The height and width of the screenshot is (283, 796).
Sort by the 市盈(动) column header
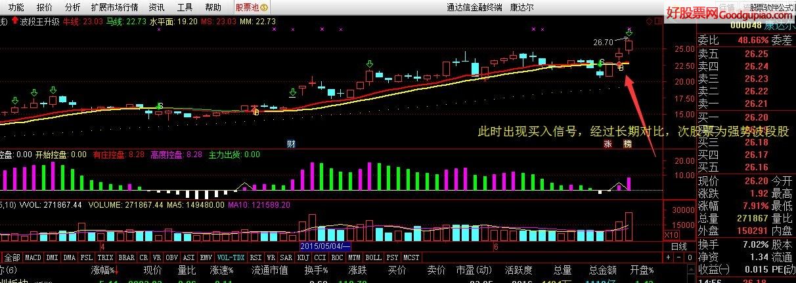(x=474, y=270)
